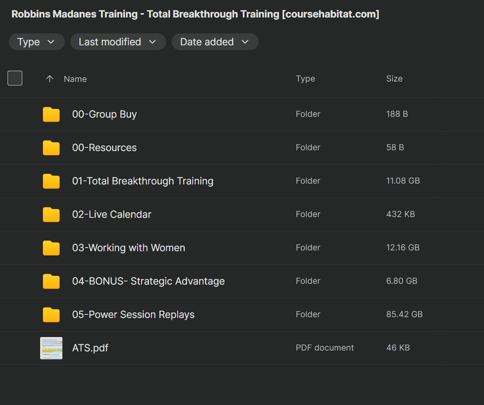Screen dimensions: 484x405
Task: Open the 05-Power Session Replays folder name
Action: [x=133, y=314]
